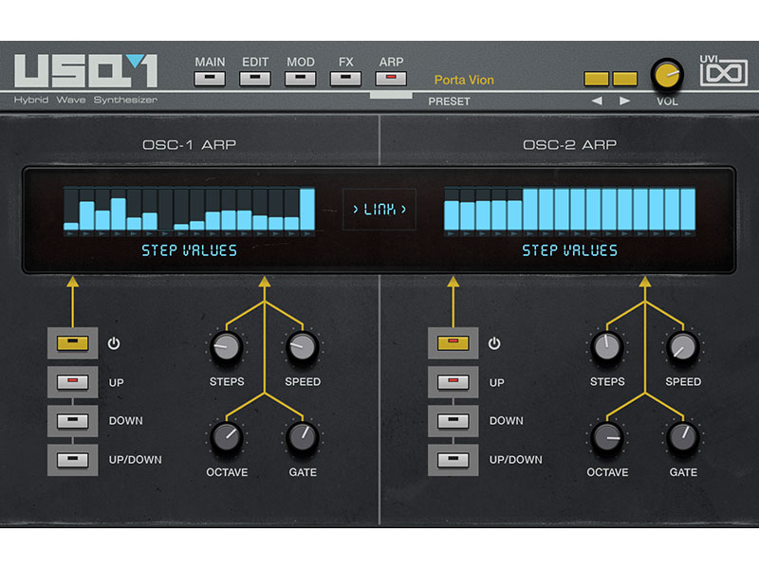Select UP mode for OSC-1 arp
Viewport: 759px width, 569px height.
pos(71,383)
